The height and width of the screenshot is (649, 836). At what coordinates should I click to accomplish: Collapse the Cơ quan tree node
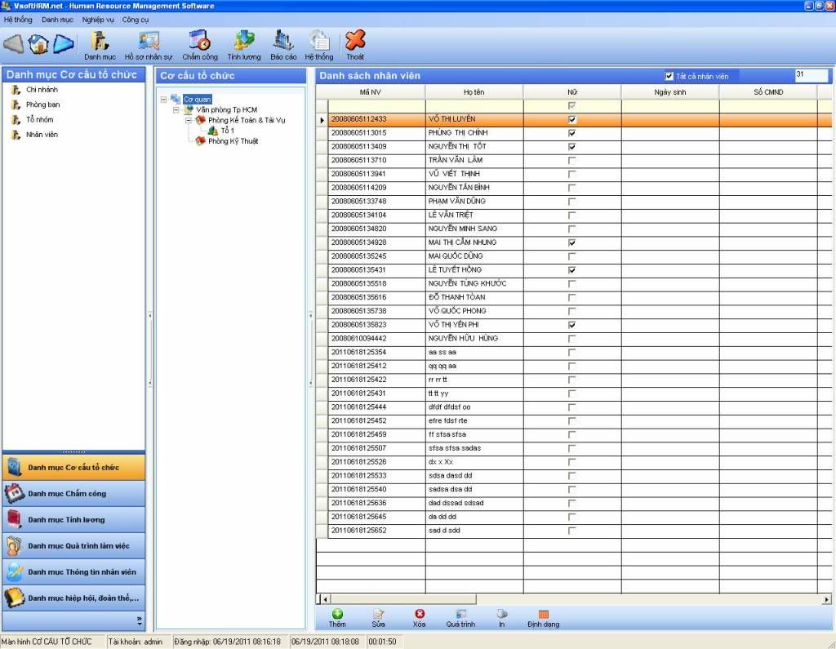point(163,100)
